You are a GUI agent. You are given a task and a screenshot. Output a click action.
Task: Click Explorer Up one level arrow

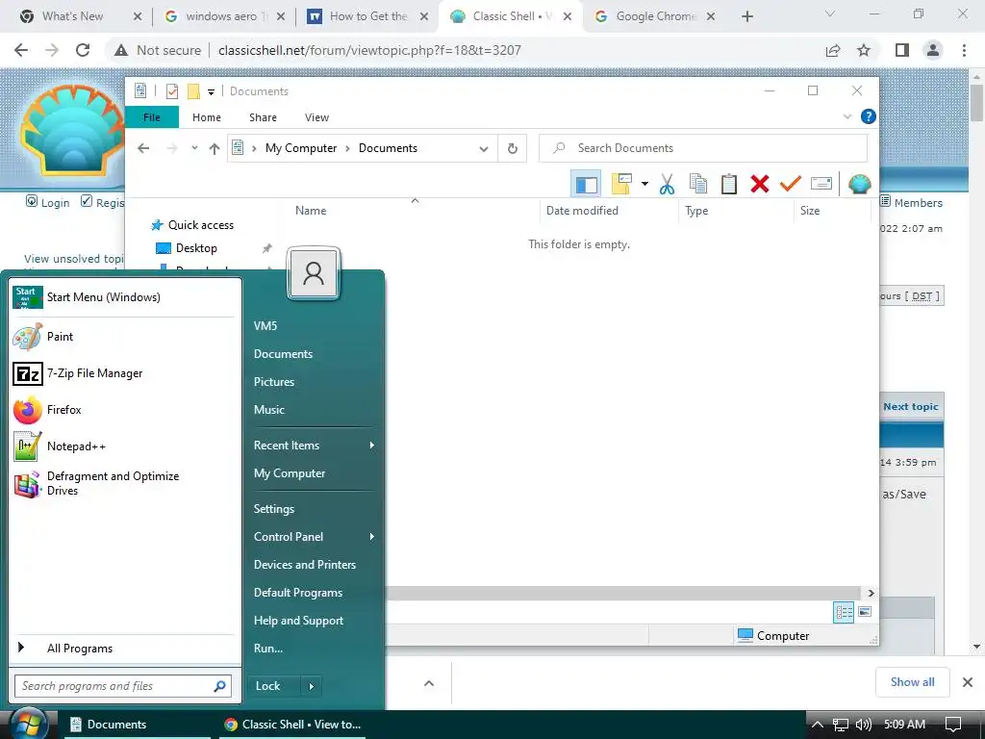215,148
